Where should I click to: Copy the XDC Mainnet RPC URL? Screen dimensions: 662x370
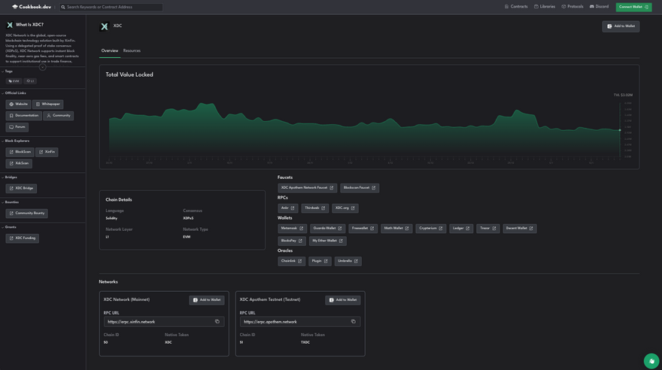click(x=217, y=322)
